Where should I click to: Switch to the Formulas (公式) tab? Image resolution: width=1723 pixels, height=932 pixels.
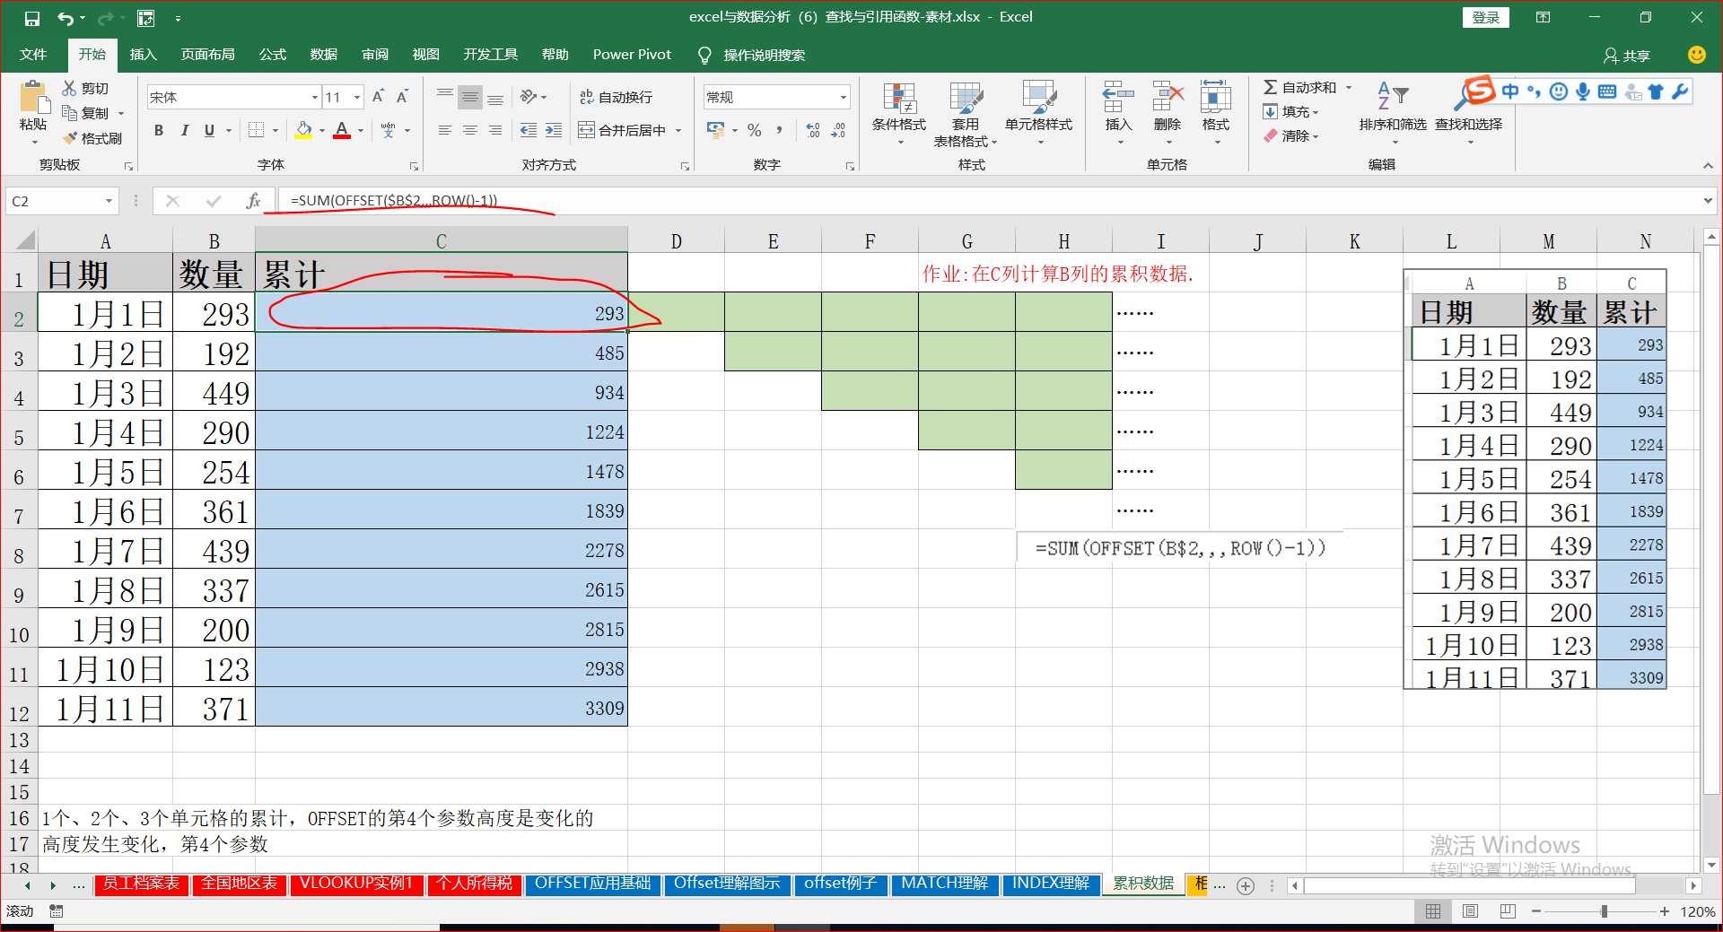click(x=272, y=55)
